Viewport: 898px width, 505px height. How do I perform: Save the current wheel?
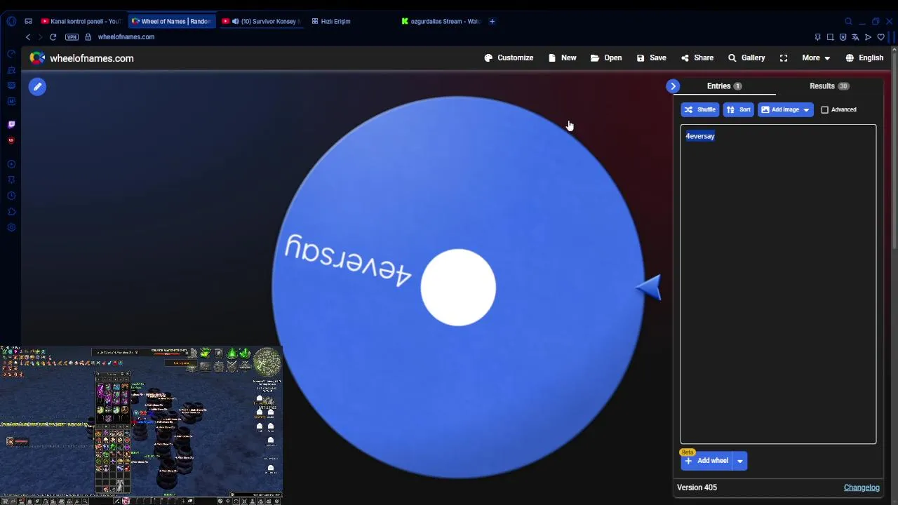click(651, 58)
